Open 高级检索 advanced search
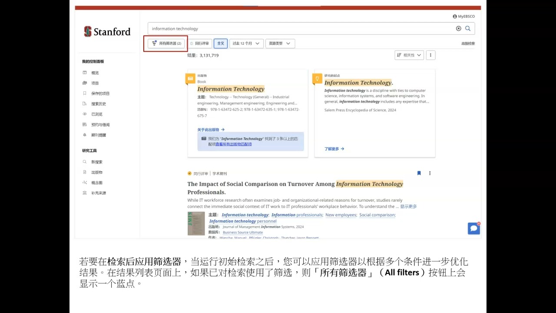The image size is (556, 313). [x=468, y=43]
